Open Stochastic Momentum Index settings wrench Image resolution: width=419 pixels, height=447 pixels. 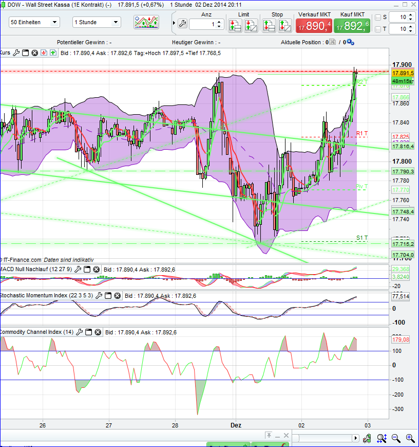tap(99, 296)
